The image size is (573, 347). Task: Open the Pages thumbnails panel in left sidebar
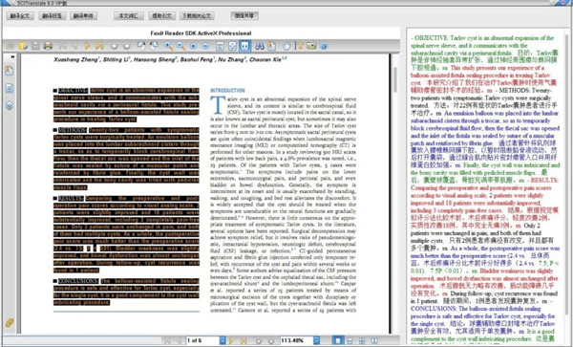pyautogui.click(x=10, y=88)
